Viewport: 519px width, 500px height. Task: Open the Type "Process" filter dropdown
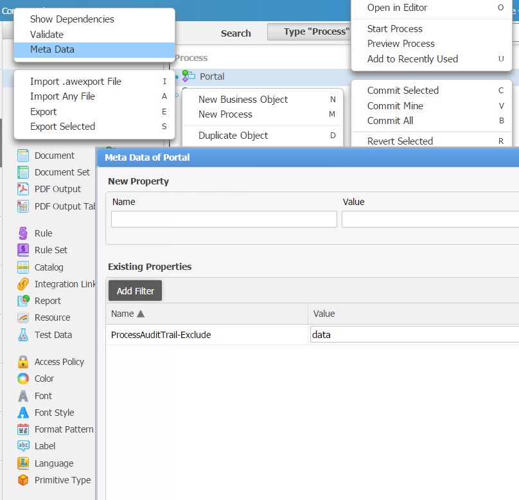pos(309,32)
